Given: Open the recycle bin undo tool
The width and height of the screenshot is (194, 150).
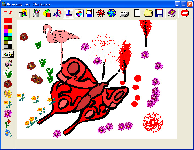Looking at the screenshot, I should pyautogui.click(x=23, y=13).
